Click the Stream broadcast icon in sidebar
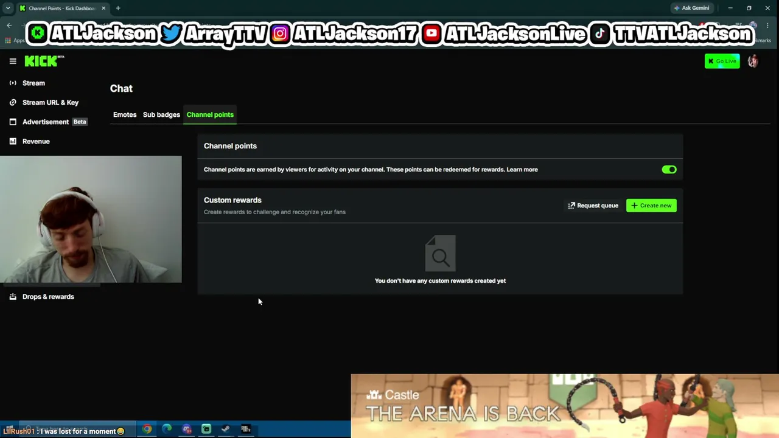Screen dimensions: 779x438 (x=13, y=83)
